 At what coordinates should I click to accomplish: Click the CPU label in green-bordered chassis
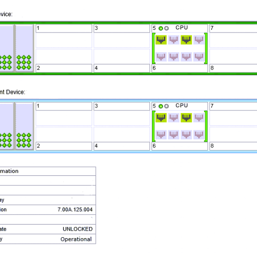coord(181,27)
